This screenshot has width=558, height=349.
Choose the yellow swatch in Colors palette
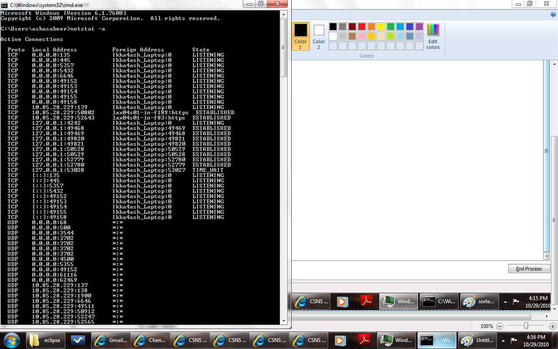pos(381,27)
